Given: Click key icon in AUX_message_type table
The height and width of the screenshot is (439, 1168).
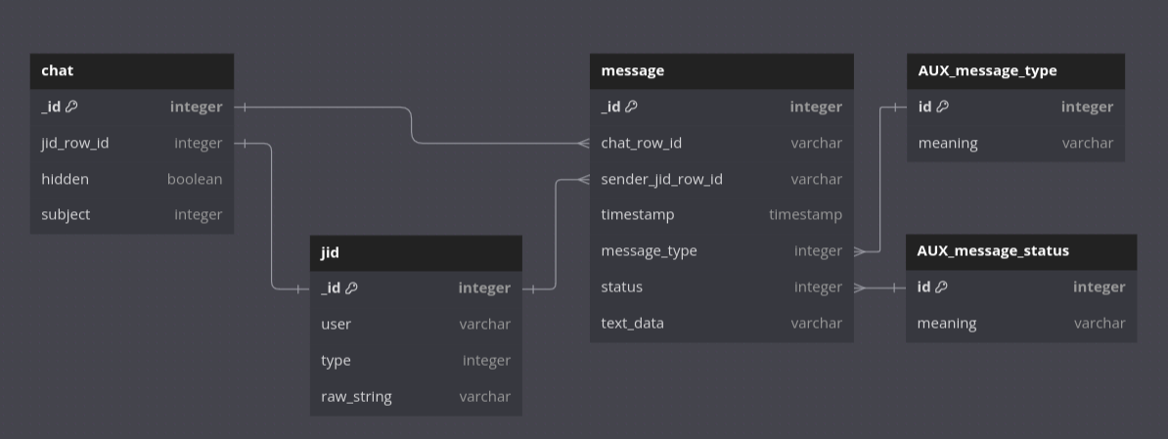Looking at the screenshot, I should [x=942, y=108].
